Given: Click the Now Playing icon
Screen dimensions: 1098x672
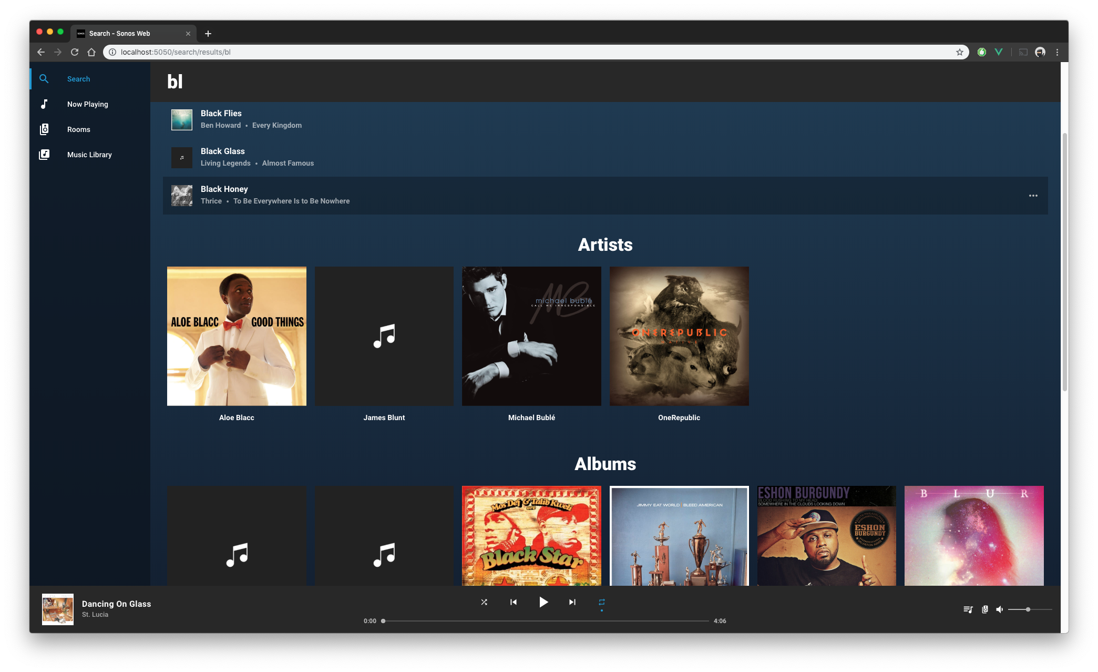Looking at the screenshot, I should pos(44,104).
